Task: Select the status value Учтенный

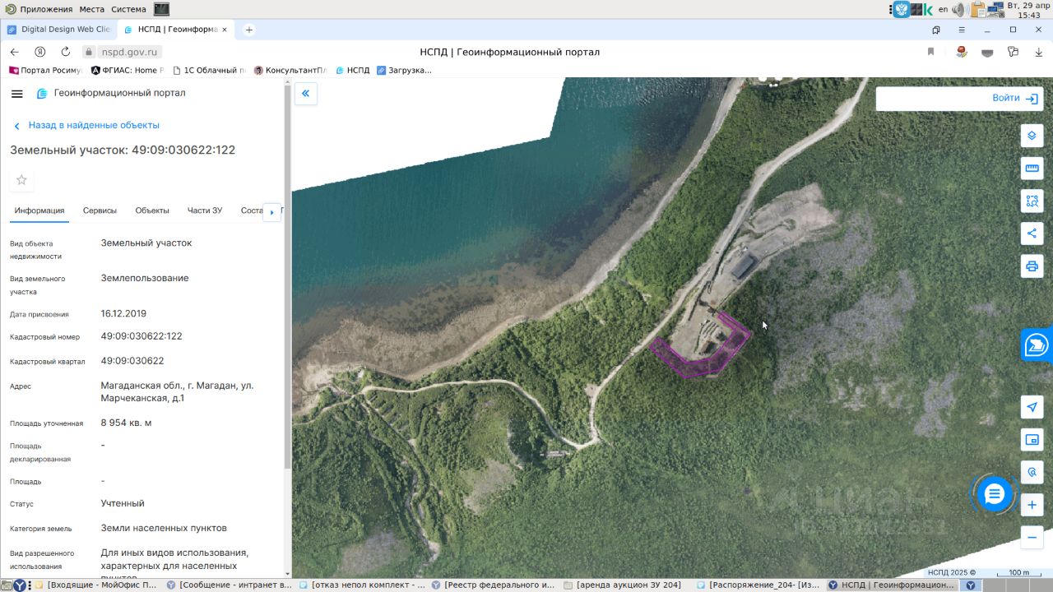Action: [123, 503]
